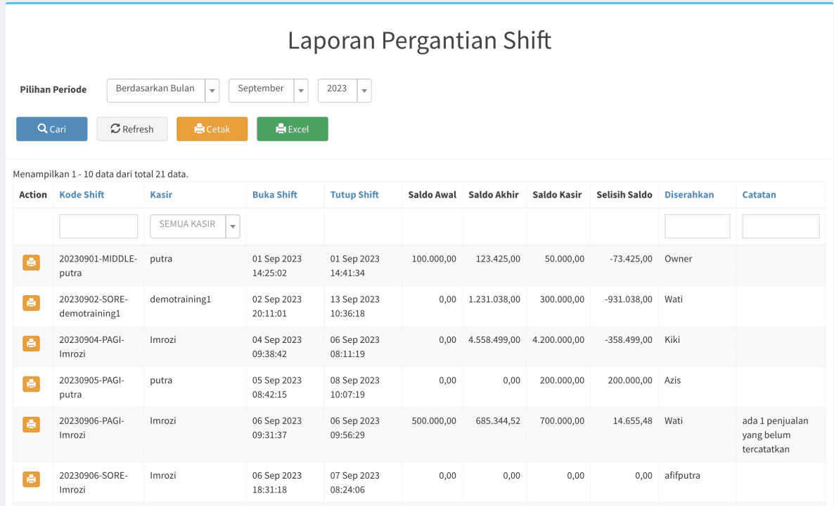Image resolution: width=834 pixels, height=506 pixels.
Task: Sort table by Buka Shift header
Action: 275,195
